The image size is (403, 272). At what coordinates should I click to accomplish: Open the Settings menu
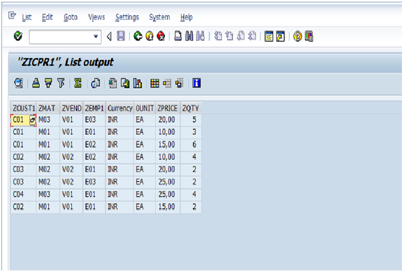pos(127,17)
